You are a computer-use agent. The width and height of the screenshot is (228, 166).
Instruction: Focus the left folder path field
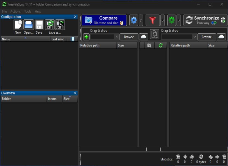(102, 37)
